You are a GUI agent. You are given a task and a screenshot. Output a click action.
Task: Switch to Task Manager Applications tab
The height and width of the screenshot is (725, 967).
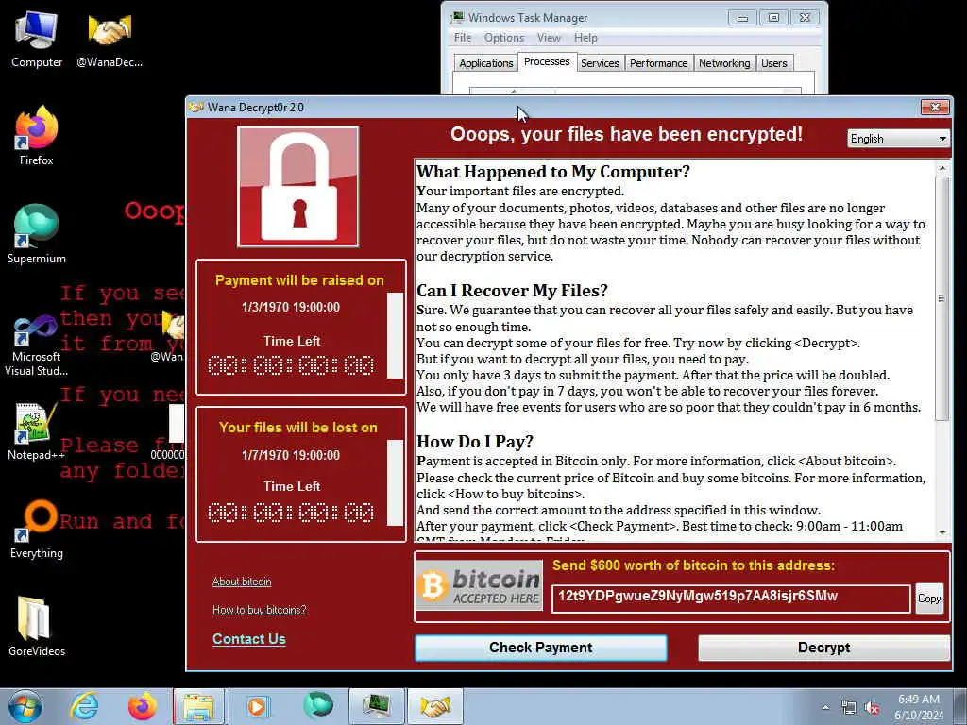pos(486,63)
